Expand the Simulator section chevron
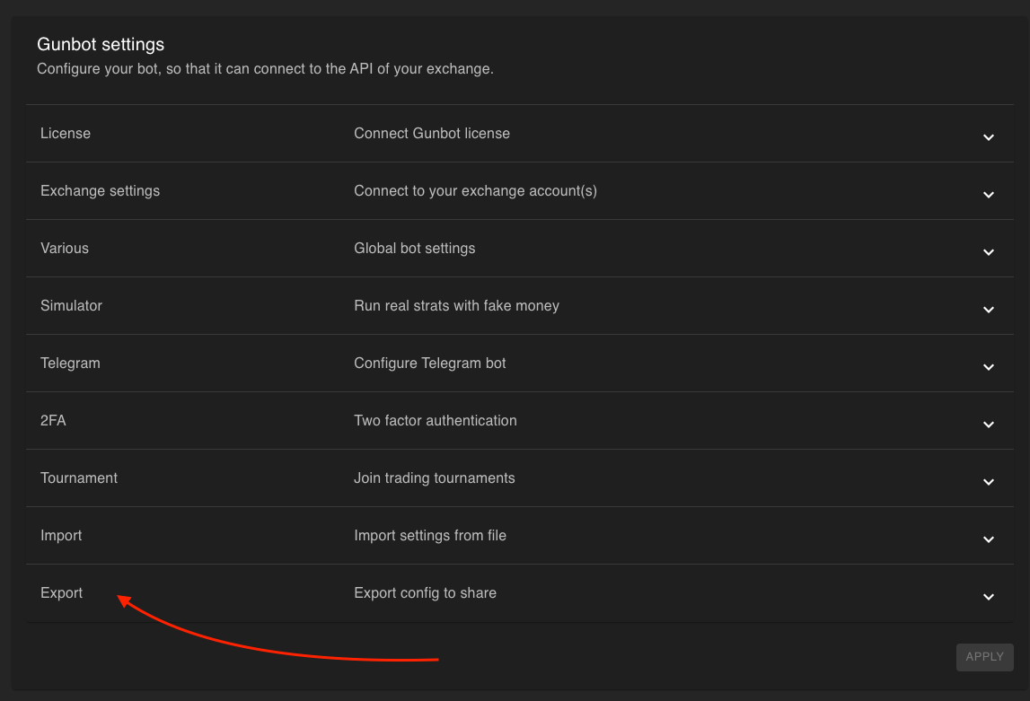The image size is (1030, 701). tap(988, 310)
